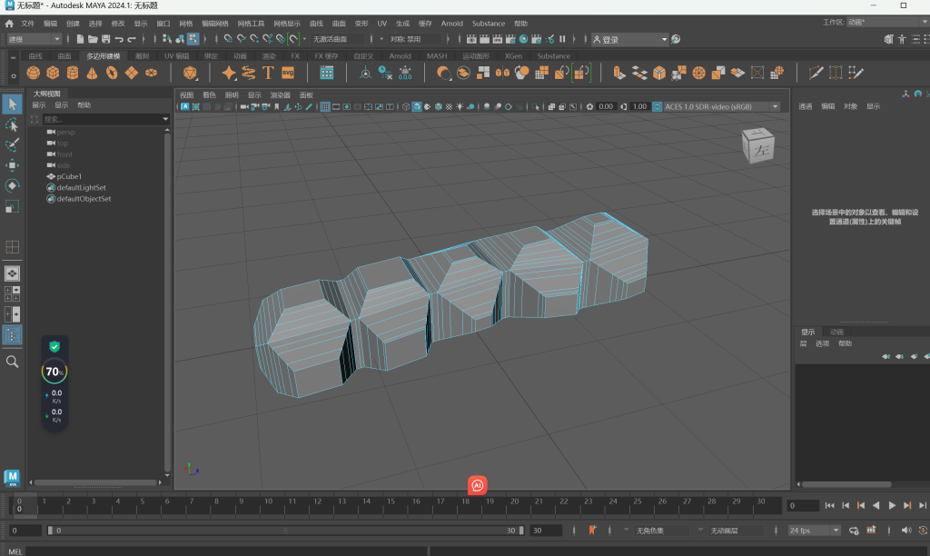The image size is (930, 556).
Task: Activate the Lasso select tool
Action: (12, 124)
